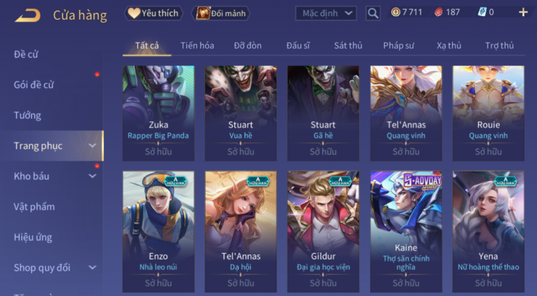Open the Mặc định sort dropdown
Screen dimensions: 537x296
point(326,13)
